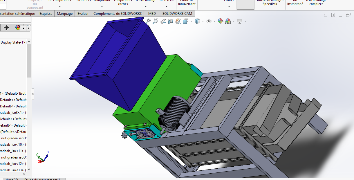Select the Zoom to Area tool

point(156,21)
